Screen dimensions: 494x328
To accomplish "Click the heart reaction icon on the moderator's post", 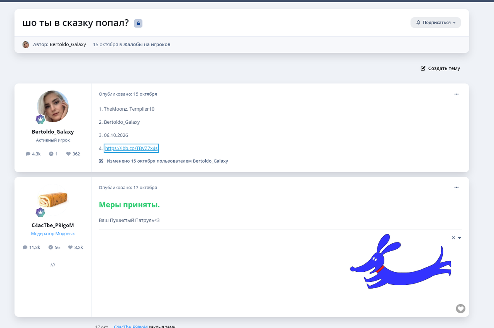I will [460, 308].
